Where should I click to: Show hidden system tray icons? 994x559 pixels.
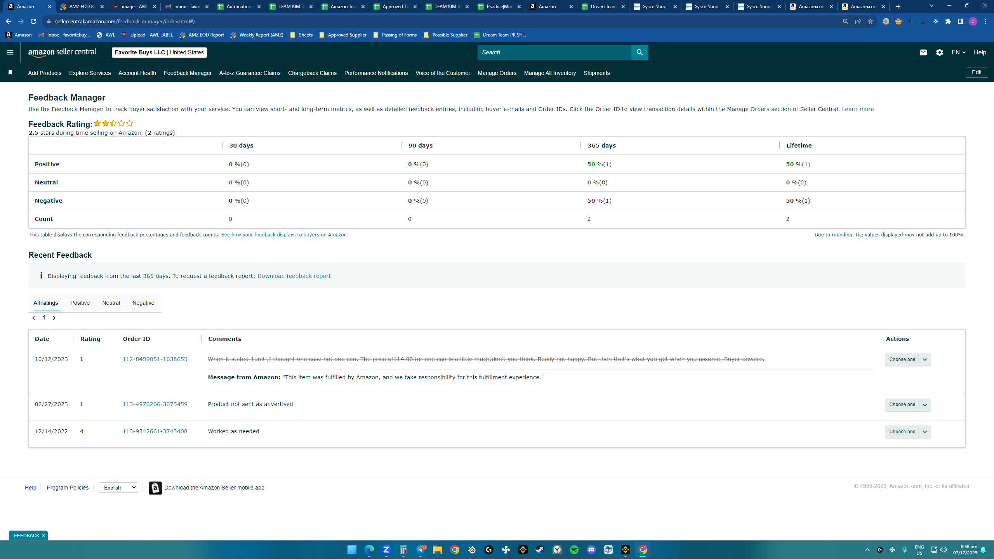tap(867, 550)
